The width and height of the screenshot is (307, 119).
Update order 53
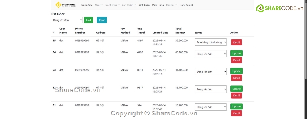pyautogui.click(x=237, y=71)
